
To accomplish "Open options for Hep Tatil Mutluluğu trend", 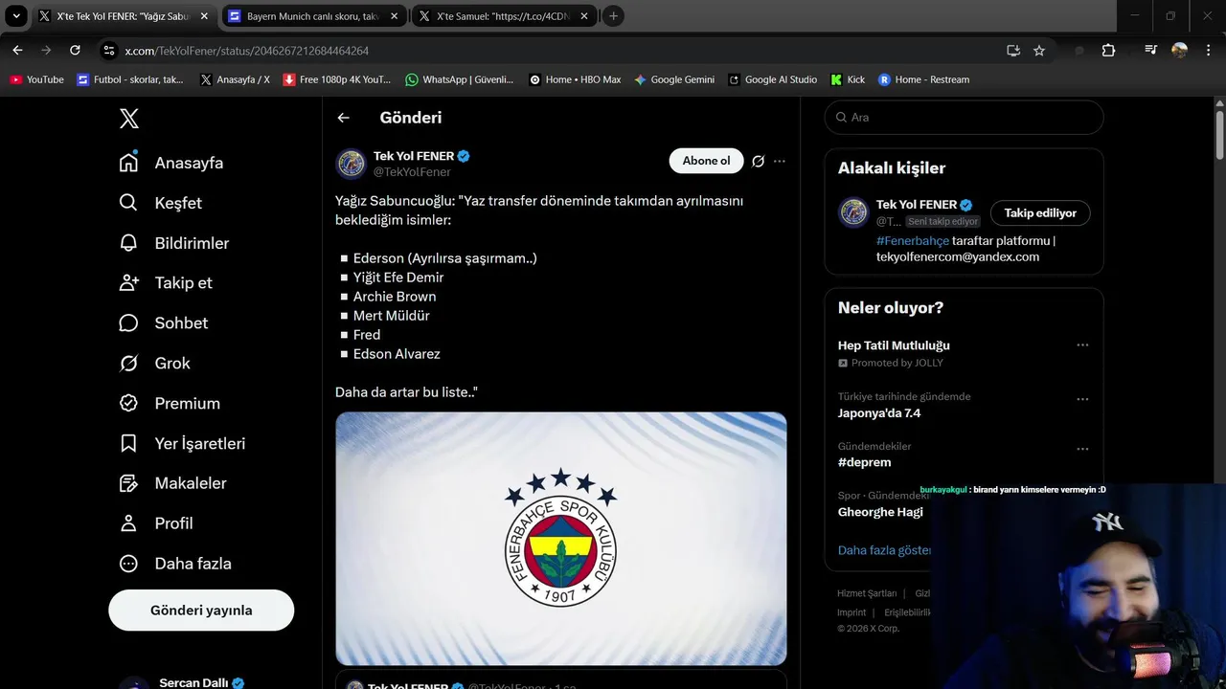I will pyautogui.click(x=1082, y=345).
